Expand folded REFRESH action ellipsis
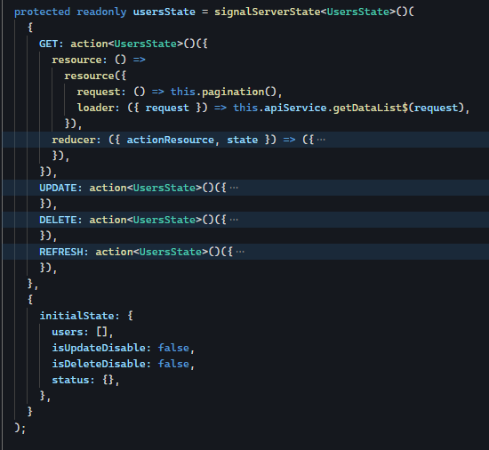The width and height of the screenshot is (489, 450). [240, 252]
